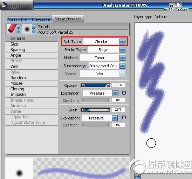Toggle the Grain expression invert checkbox
This screenshot has width=192, height=179.
(124, 118)
